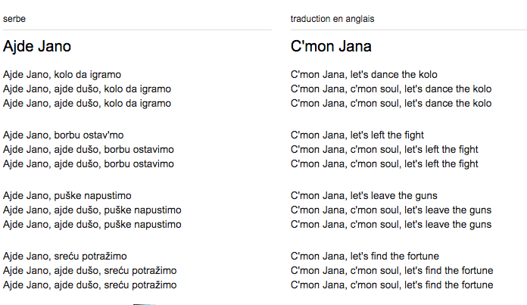Click the line 'Ajde Jano, sreću potražimo'
Viewport: 527px width, 305px height.
65,256
